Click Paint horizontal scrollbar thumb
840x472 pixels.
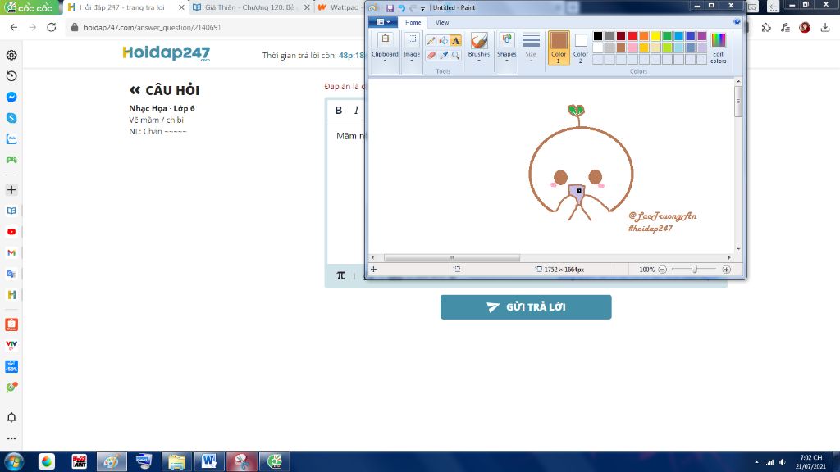[x=452, y=258]
